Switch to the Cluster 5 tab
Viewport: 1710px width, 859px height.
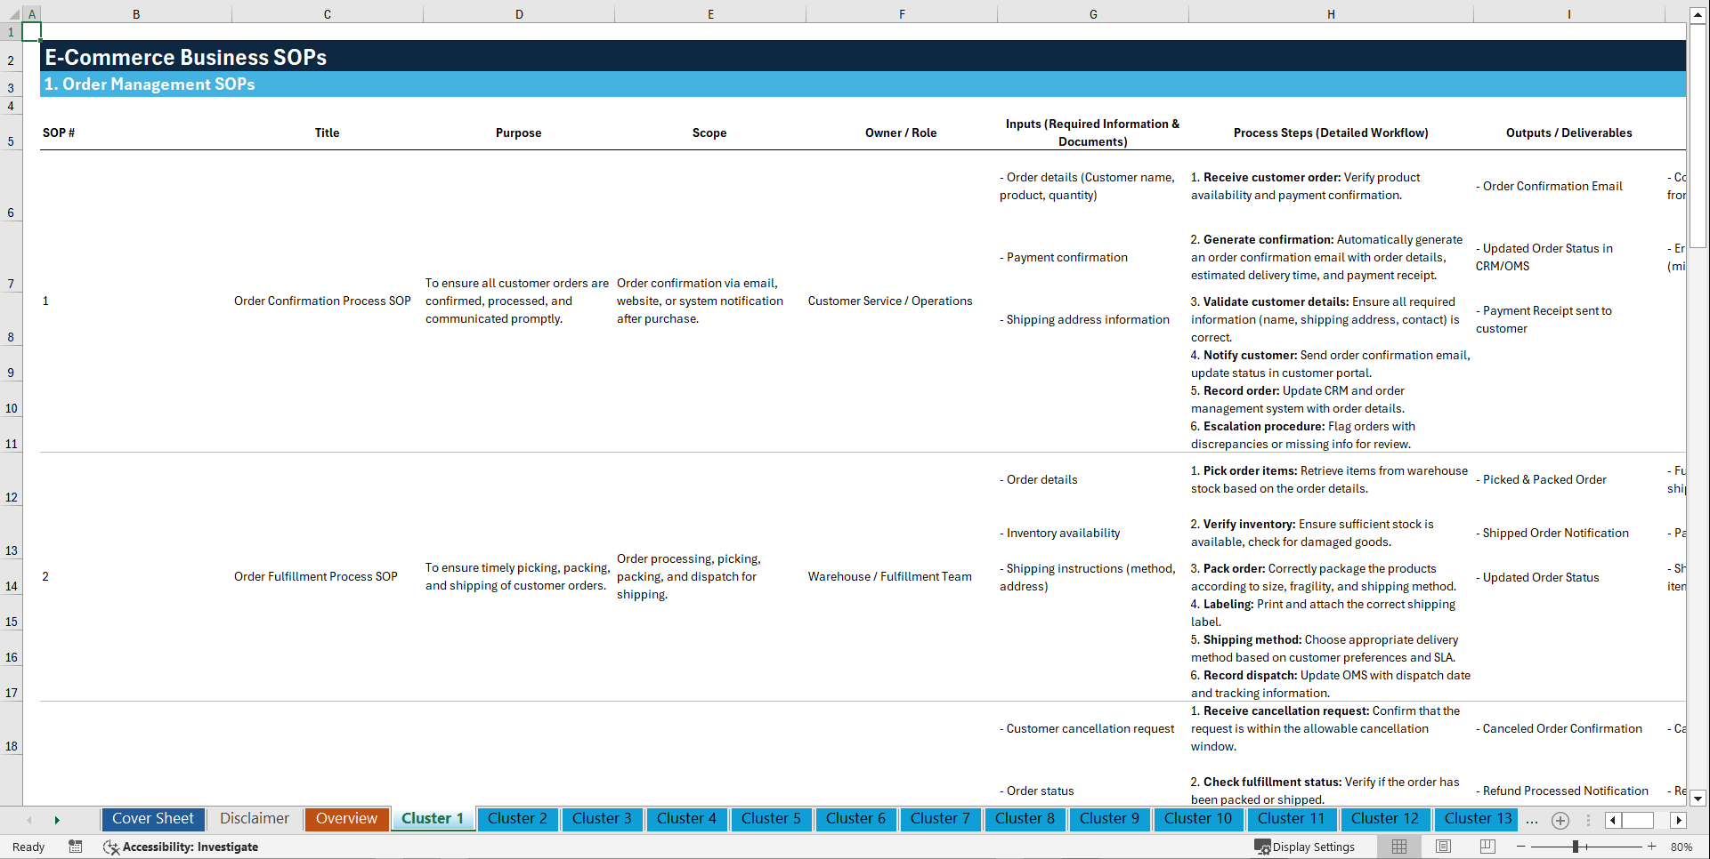click(771, 819)
